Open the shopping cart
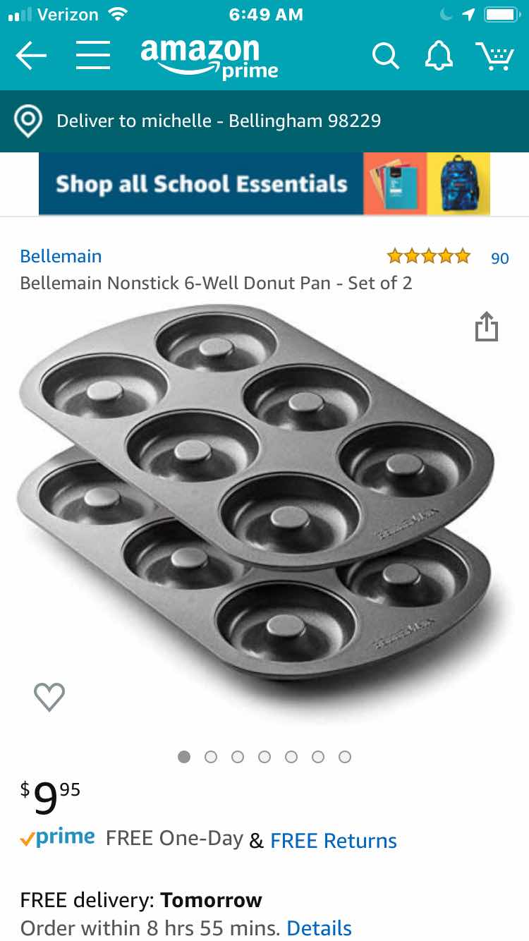Screen dimensions: 529x941 (x=494, y=56)
